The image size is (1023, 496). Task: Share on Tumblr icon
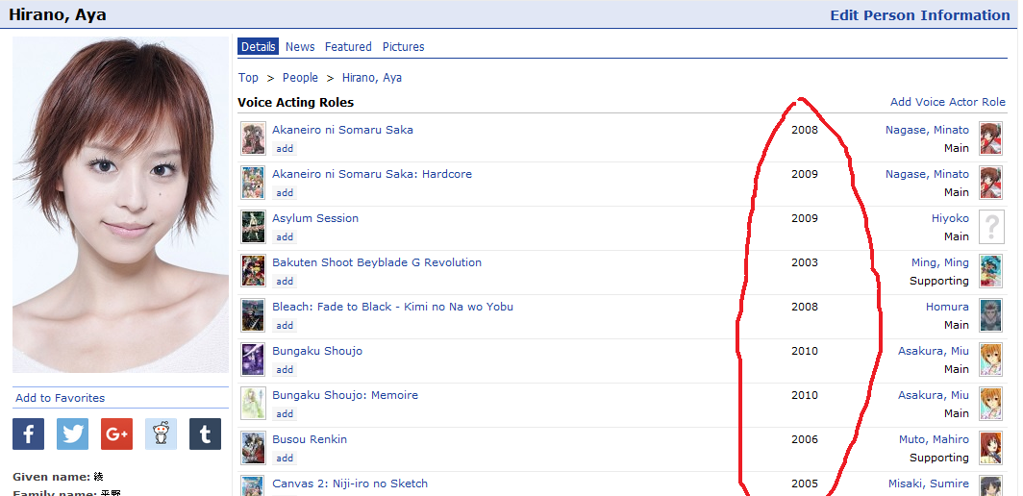[205, 434]
